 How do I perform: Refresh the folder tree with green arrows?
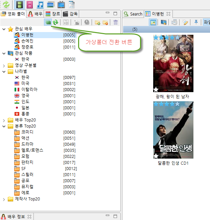(55, 22)
